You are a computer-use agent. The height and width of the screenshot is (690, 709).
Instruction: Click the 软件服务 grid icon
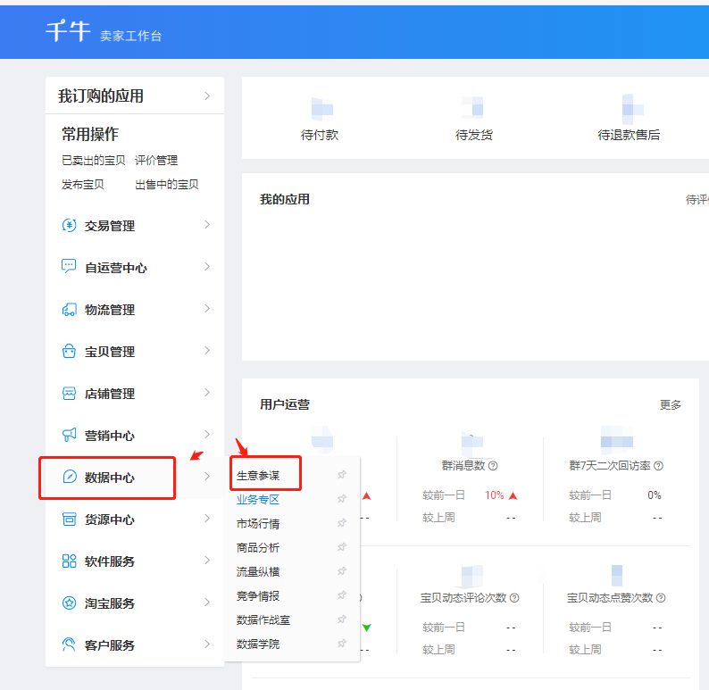click(69, 561)
